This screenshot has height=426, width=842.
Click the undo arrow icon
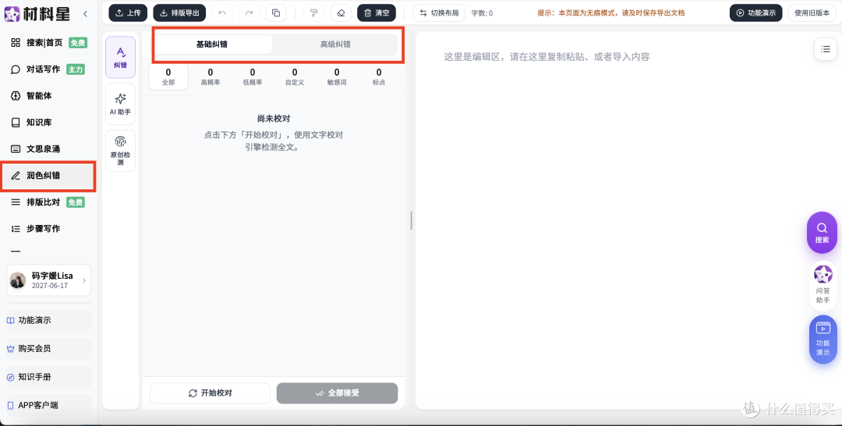point(222,13)
